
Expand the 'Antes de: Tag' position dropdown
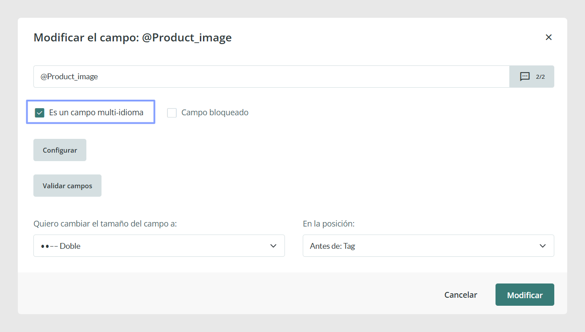tap(428, 246)
